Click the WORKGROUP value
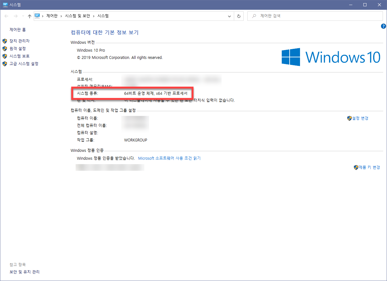 point(136,140)
